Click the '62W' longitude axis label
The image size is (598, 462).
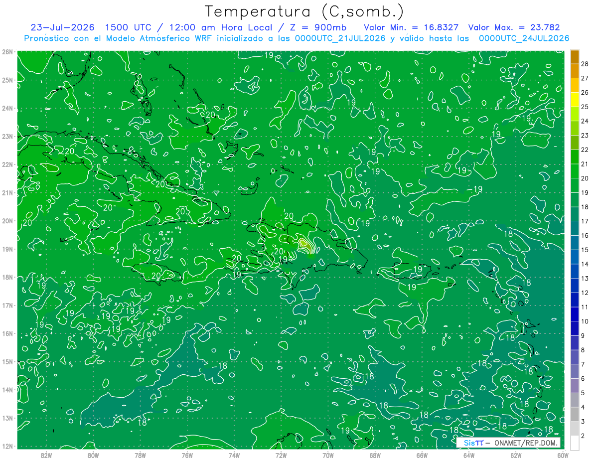(x=516, y=455)
